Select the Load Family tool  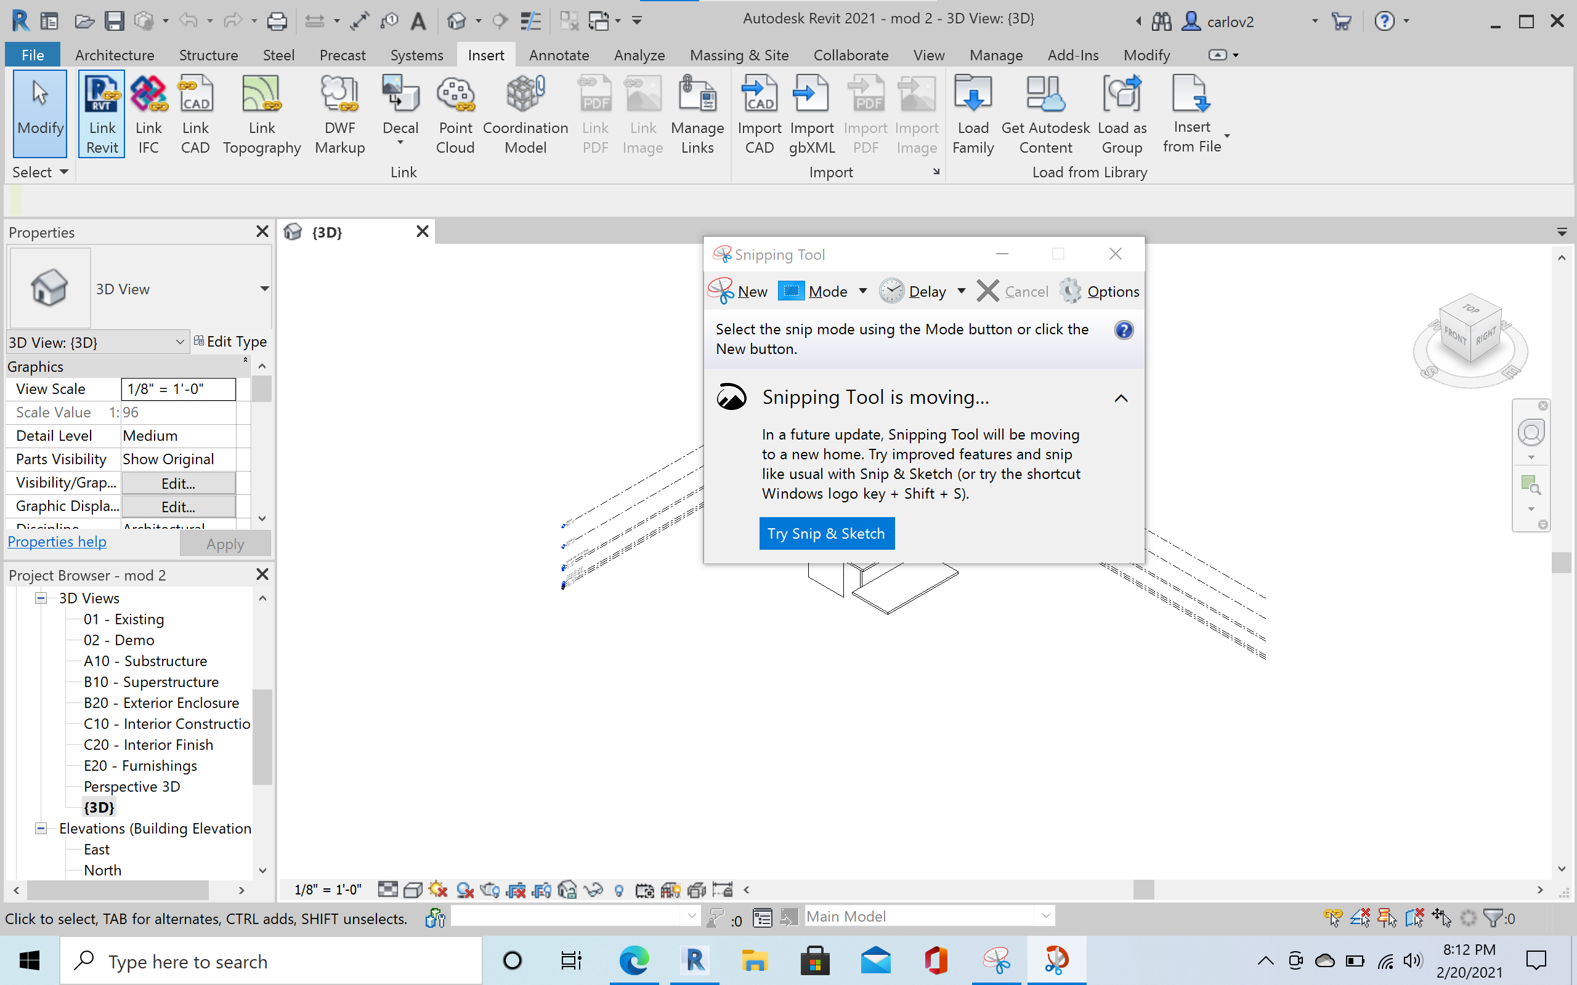[972, 114]
